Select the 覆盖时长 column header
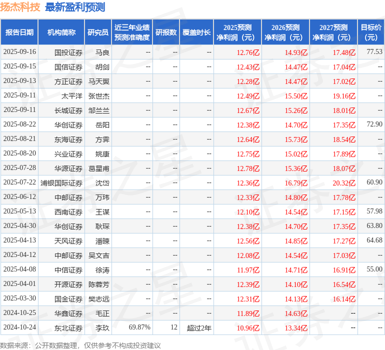385x350 pixels. [196, 32]
